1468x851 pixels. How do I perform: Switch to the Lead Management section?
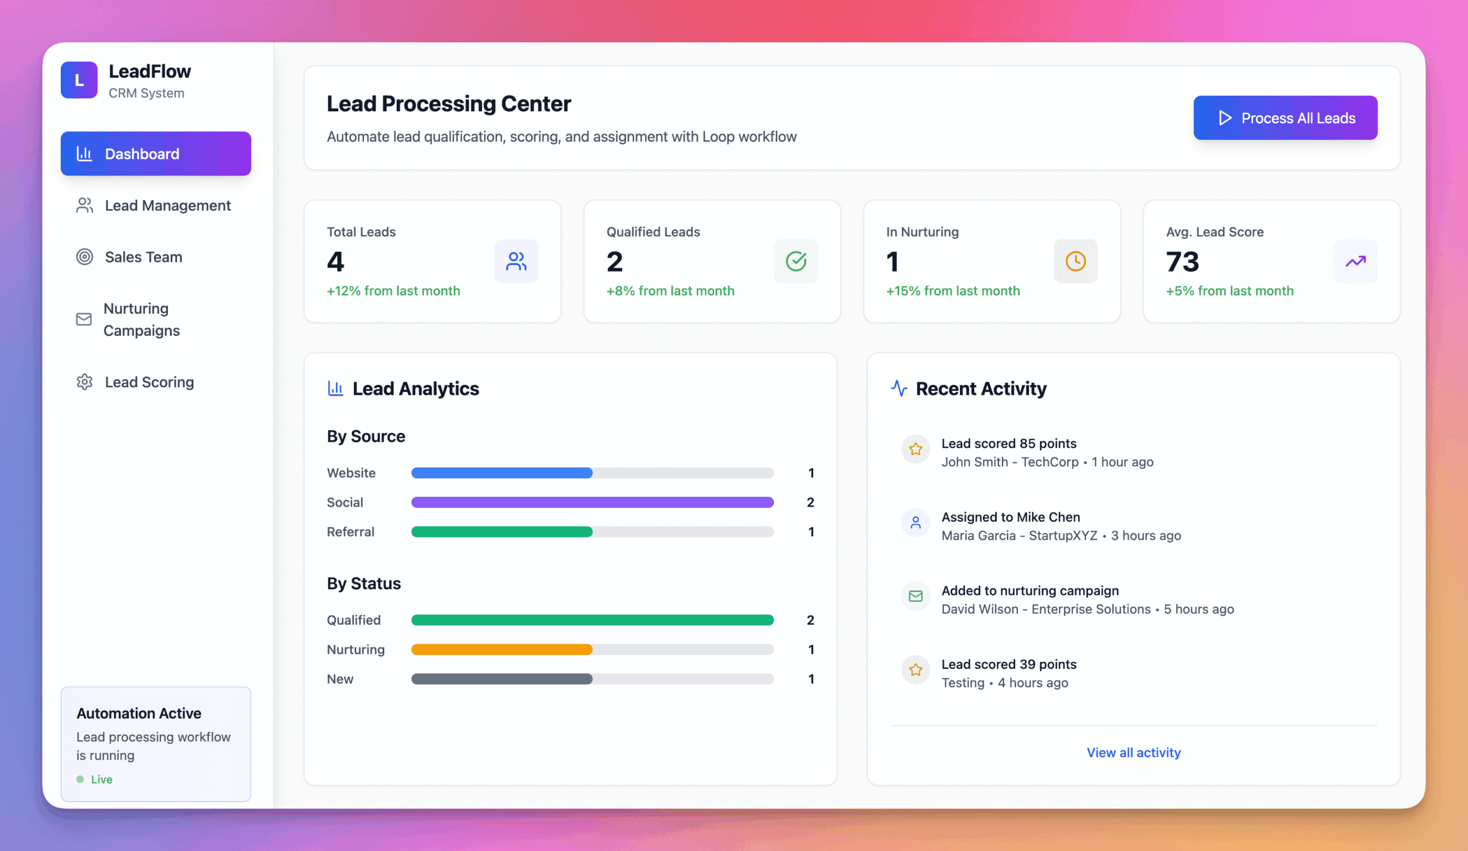(167, 206)
